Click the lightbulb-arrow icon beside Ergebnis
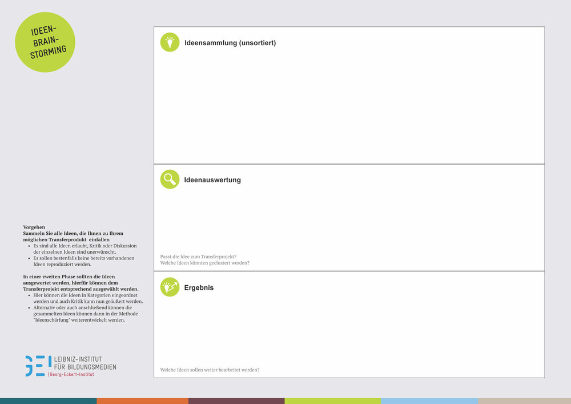Viewport: 571px width, 404px height. point(170,287)
